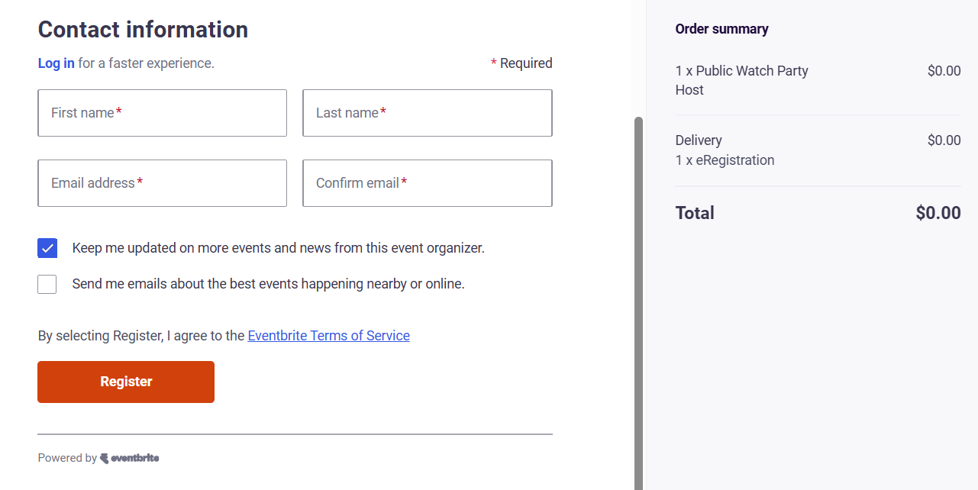Click the eRegistration delivery text

click(x=725, y=160)
